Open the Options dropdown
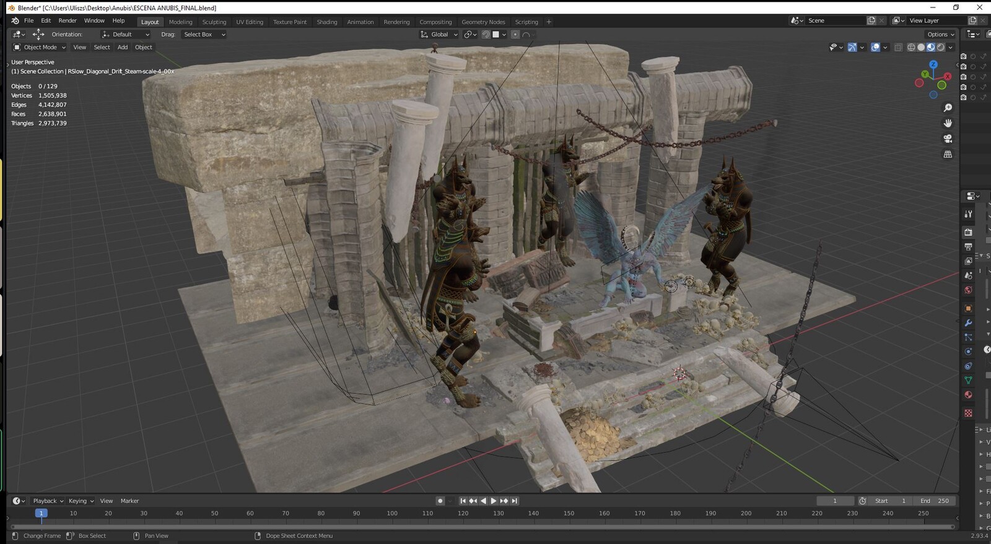 940,35
